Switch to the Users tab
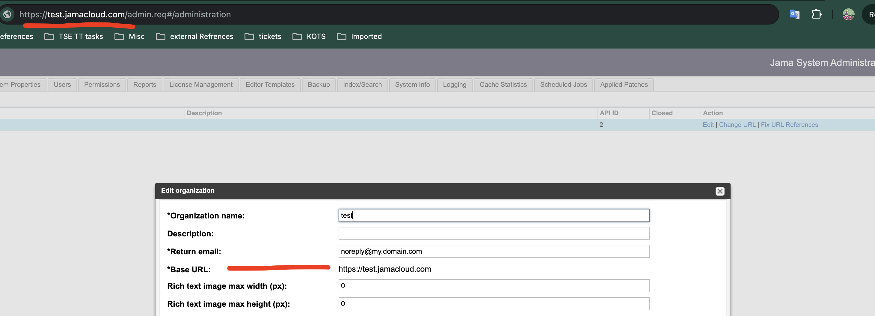 point(62,85)
